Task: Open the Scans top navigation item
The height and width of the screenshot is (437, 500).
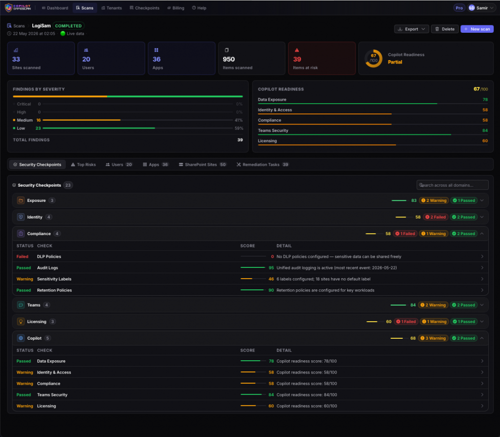Action: point(84,8)
